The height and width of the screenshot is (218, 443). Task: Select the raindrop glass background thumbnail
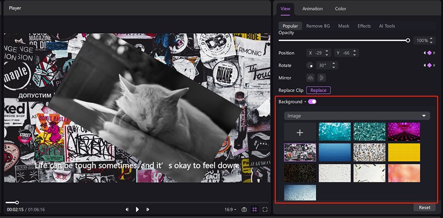[x=300, y=193]
